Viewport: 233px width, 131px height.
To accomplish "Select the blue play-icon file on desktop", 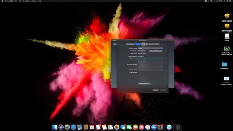I will tap(226, 79).
